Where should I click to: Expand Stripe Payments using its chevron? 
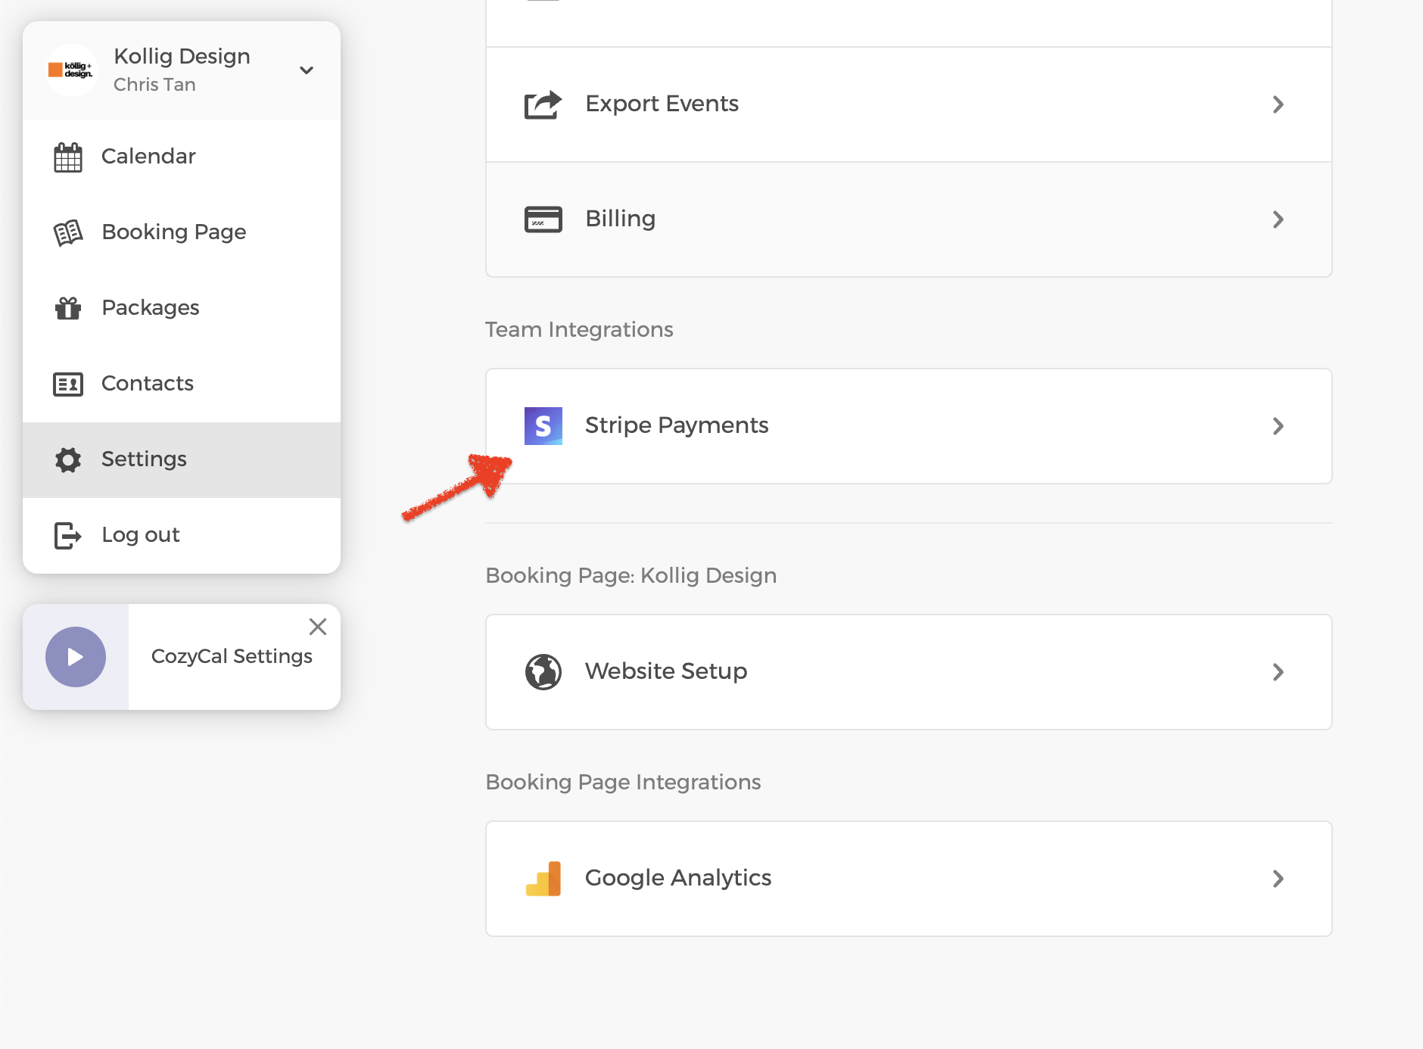pos(1278,426)
